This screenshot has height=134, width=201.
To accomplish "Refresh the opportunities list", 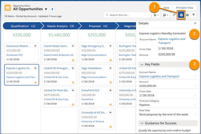I will pos(174,15).
